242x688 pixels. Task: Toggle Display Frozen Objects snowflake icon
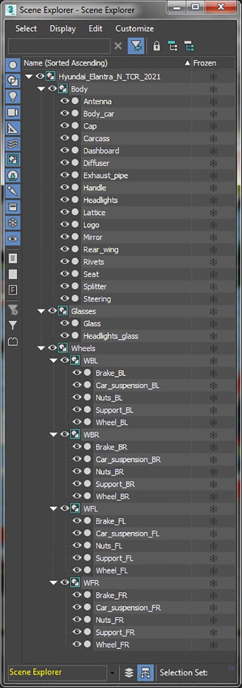point(13,223)
